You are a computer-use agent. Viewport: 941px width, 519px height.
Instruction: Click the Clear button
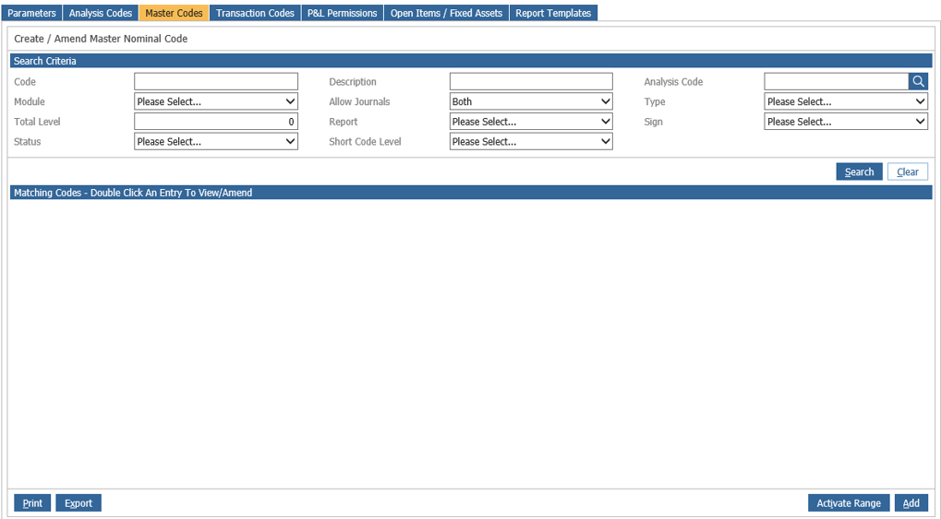pos(908,172)
